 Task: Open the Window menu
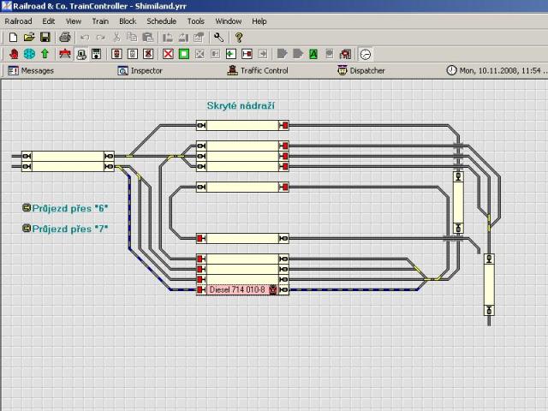tap(229, 21)
